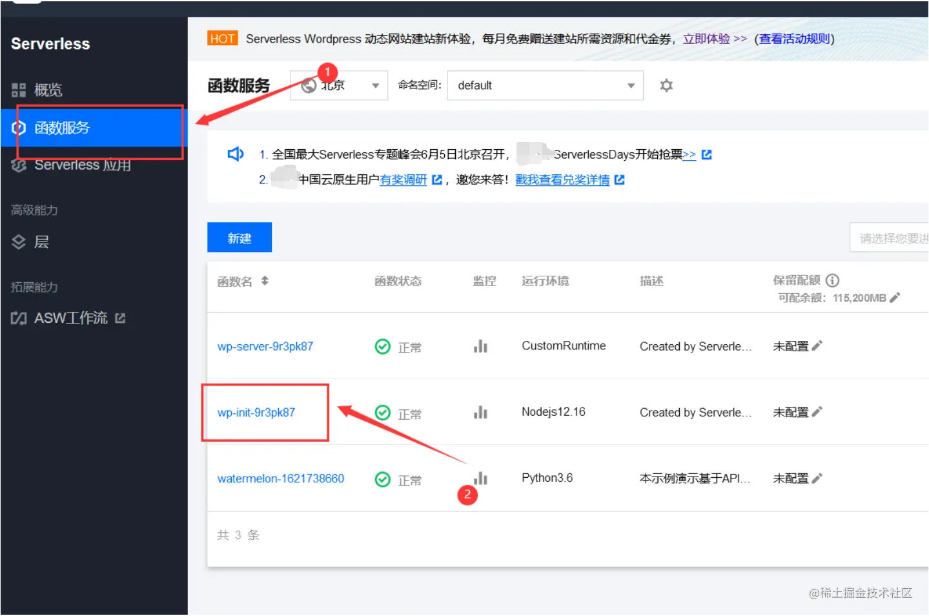Screen dimensions: 929x616
Task: Open the 概览 overview menu item
Action: click(48, 90)
